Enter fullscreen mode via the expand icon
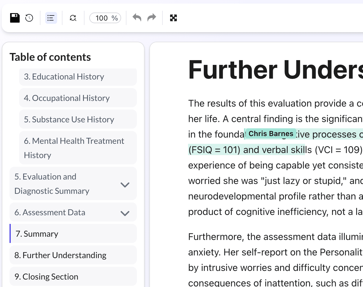Viewport: 363px width, 287px height. tap(173, 18)
